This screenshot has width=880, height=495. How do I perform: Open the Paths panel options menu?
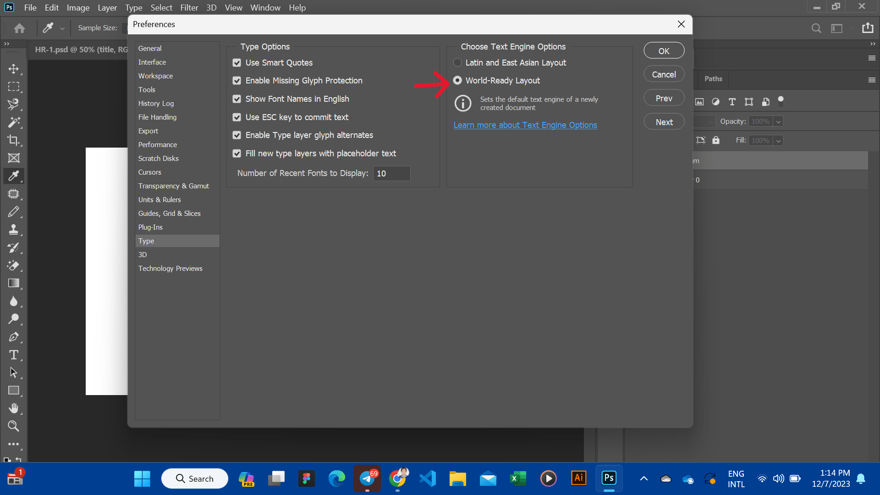click(872, 80)
